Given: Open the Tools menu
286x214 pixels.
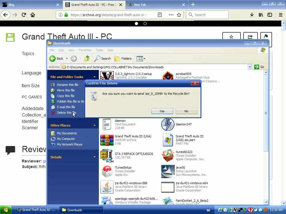Looking at the screenshot, I should (99, 50).
